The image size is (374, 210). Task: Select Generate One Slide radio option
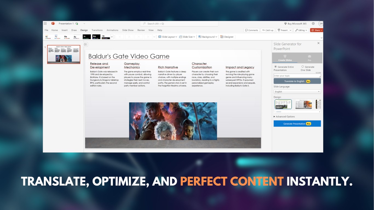point(303,67)
